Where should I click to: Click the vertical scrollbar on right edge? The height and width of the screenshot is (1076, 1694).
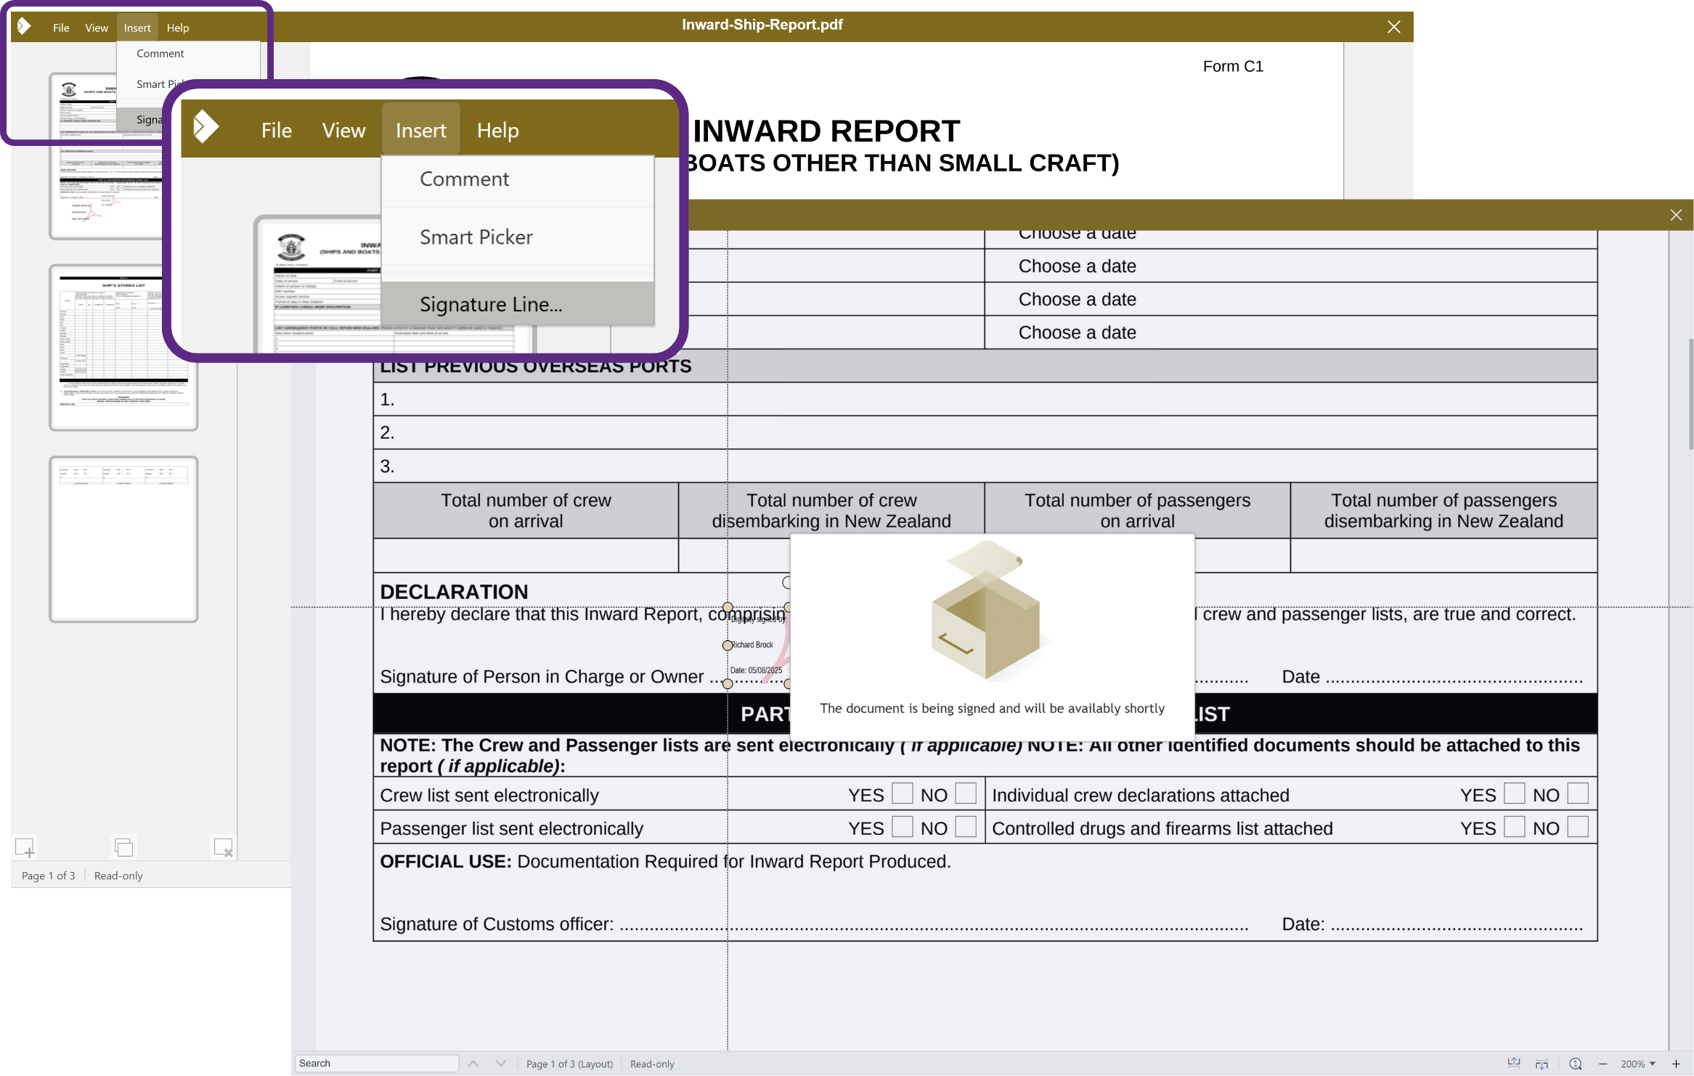(x=1691, y=396)
